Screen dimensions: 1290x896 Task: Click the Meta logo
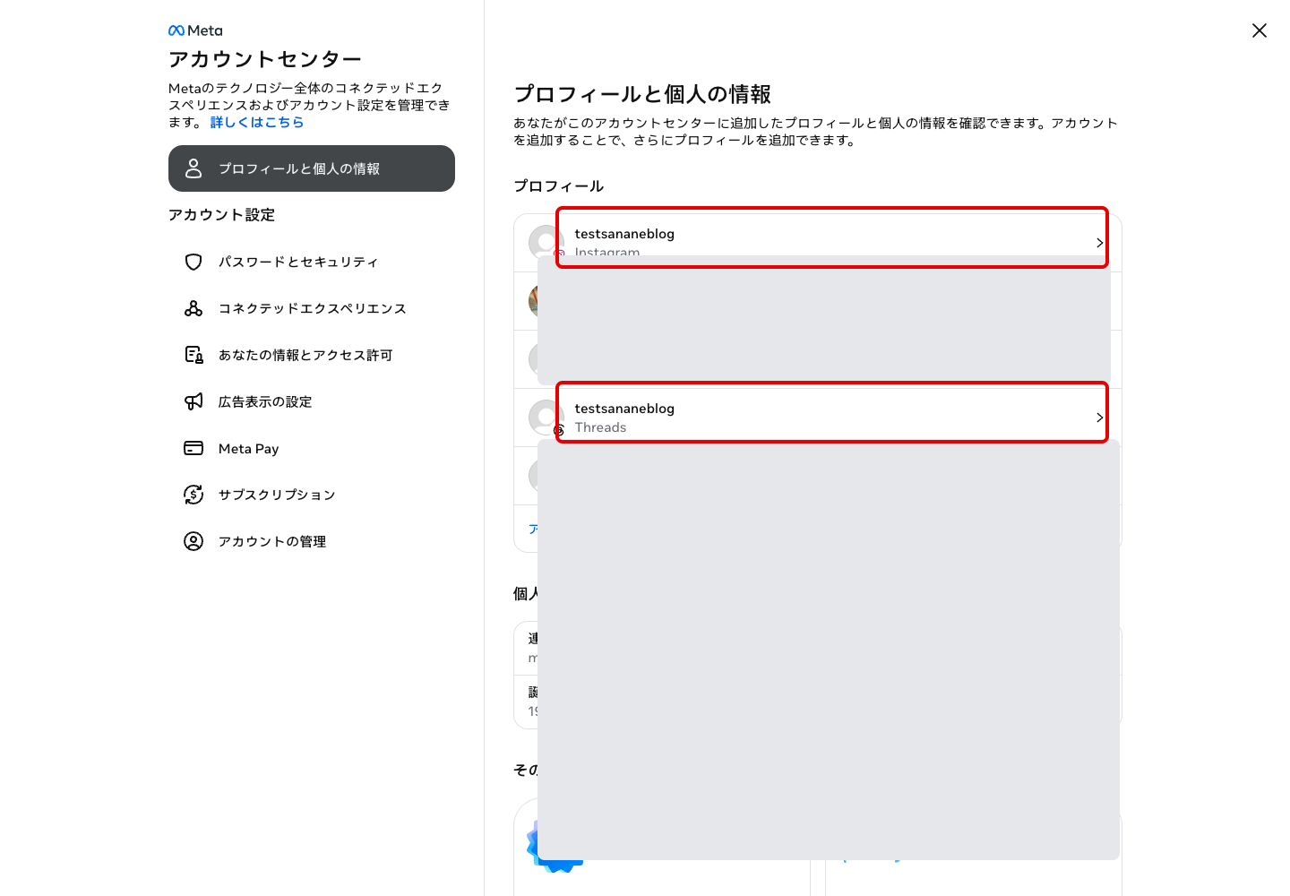(195, 30)
